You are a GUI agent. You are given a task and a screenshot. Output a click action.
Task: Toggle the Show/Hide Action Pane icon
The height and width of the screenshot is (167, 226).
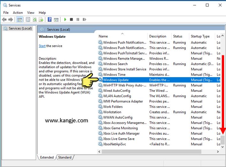pos(56,20)
